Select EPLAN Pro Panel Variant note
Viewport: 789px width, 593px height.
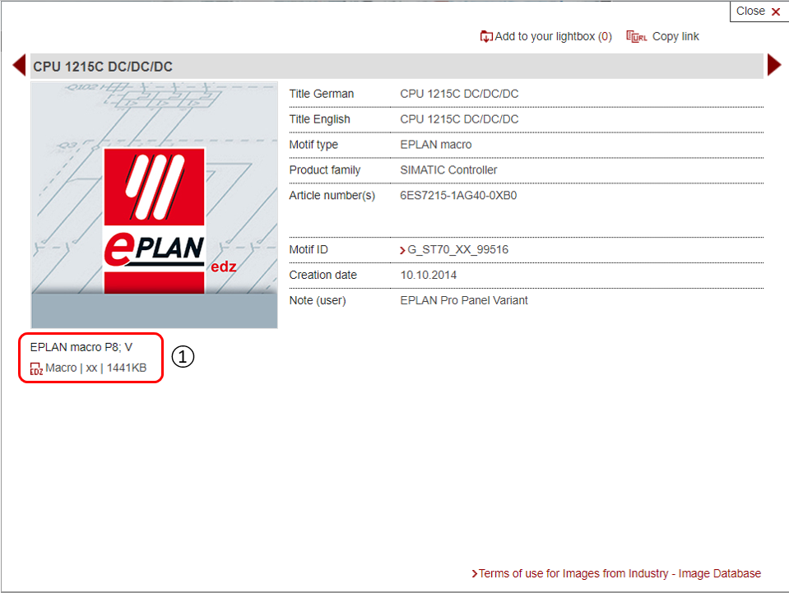(x=464, y=300)
